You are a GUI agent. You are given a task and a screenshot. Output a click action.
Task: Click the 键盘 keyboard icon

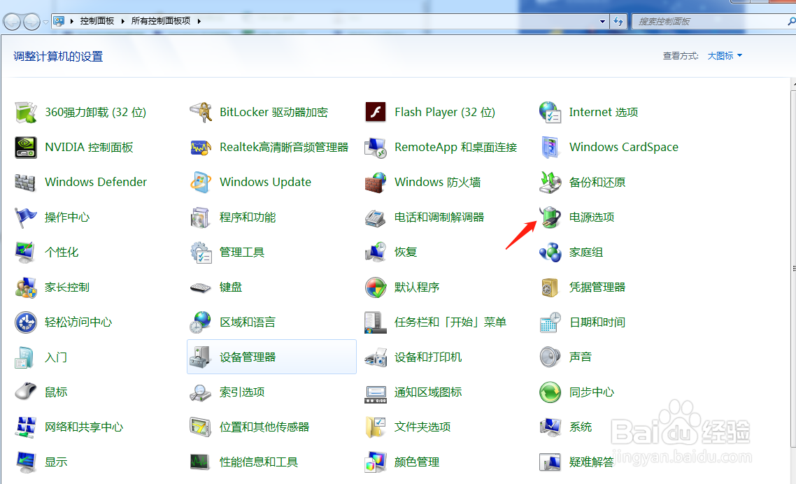pyautogui.click(x=201, y=288)
